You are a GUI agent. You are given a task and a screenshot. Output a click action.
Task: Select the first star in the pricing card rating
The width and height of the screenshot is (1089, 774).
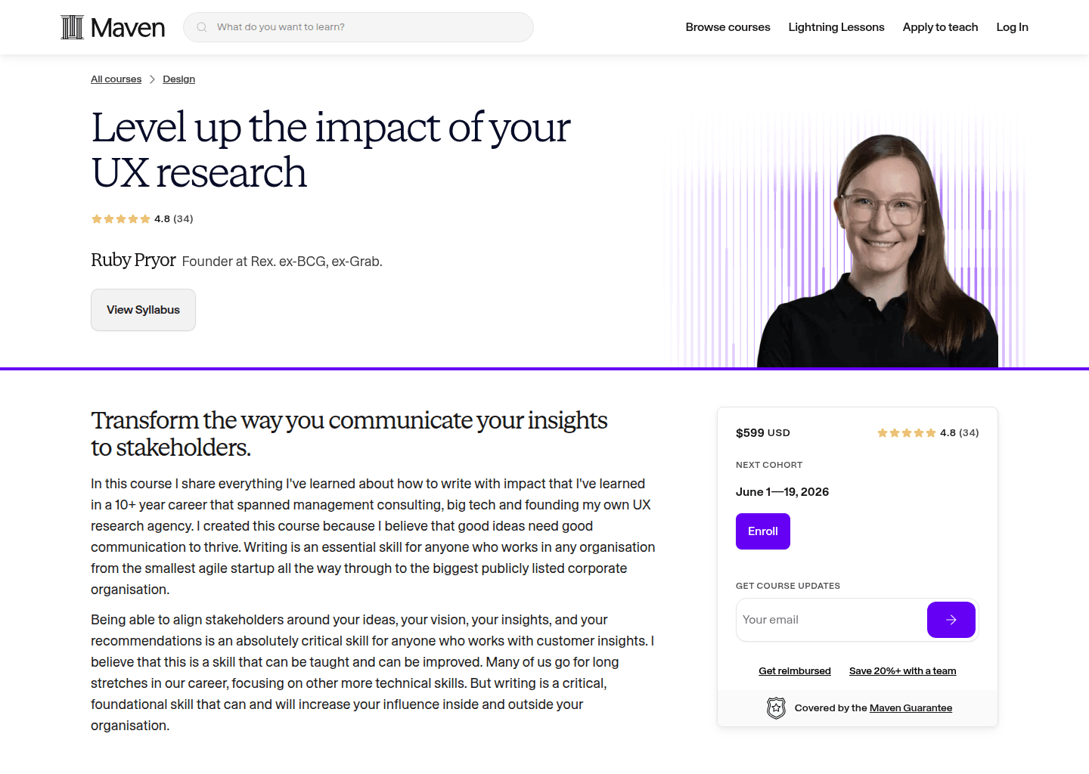(882, 432)
